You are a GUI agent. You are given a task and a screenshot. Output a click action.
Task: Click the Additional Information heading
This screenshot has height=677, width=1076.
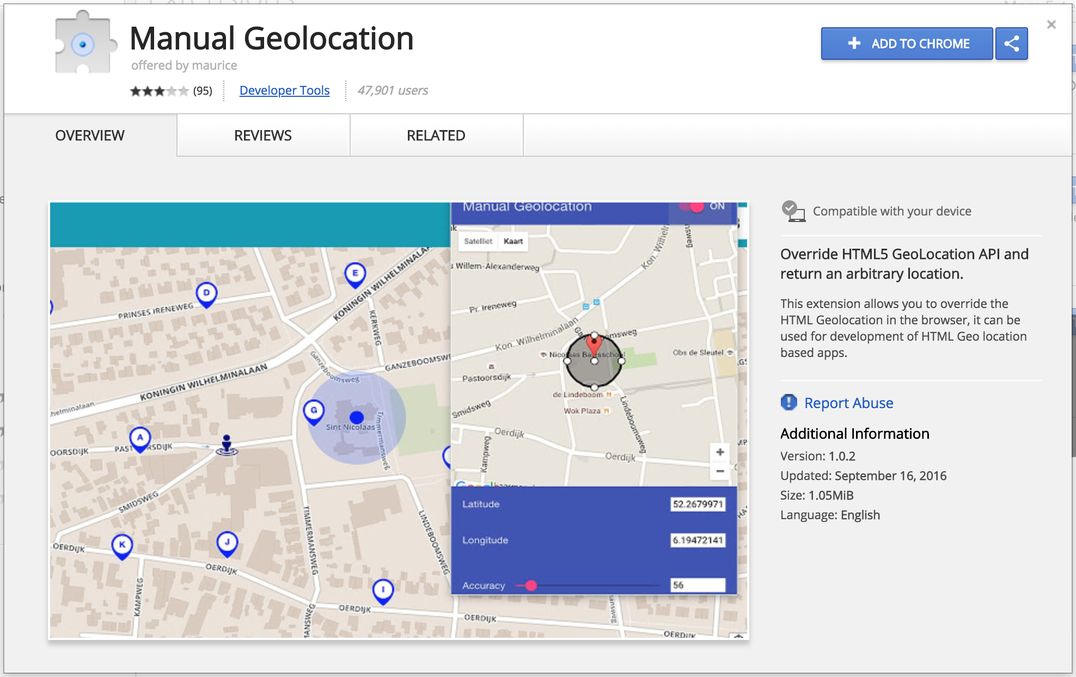pyautogui.click(x=855, y=434)
